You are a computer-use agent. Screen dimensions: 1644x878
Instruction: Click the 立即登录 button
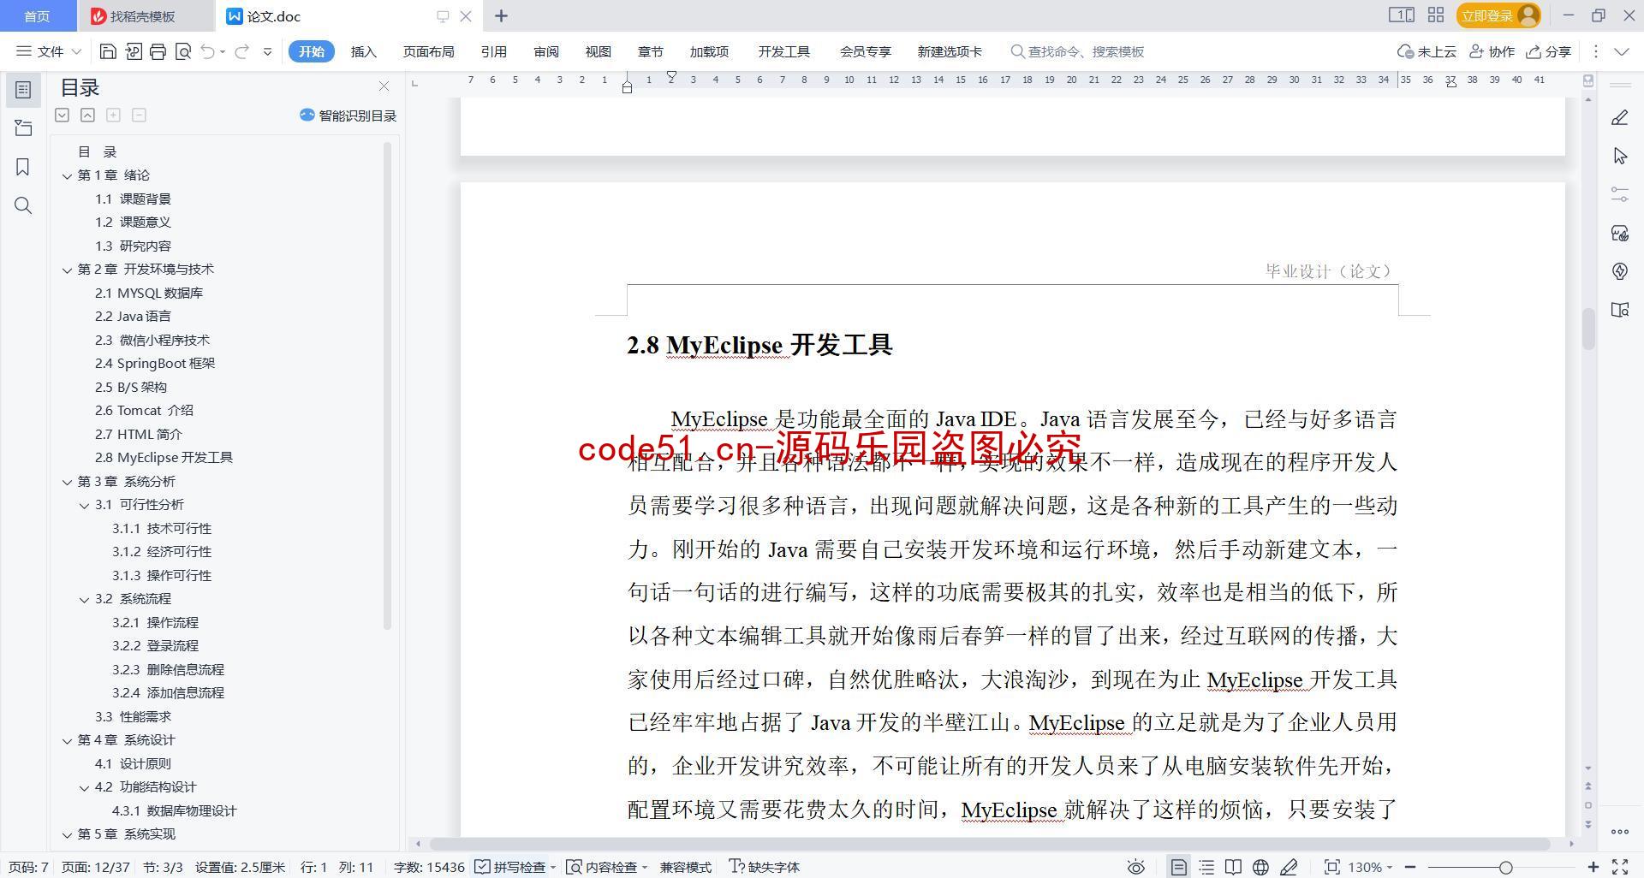1498,15
